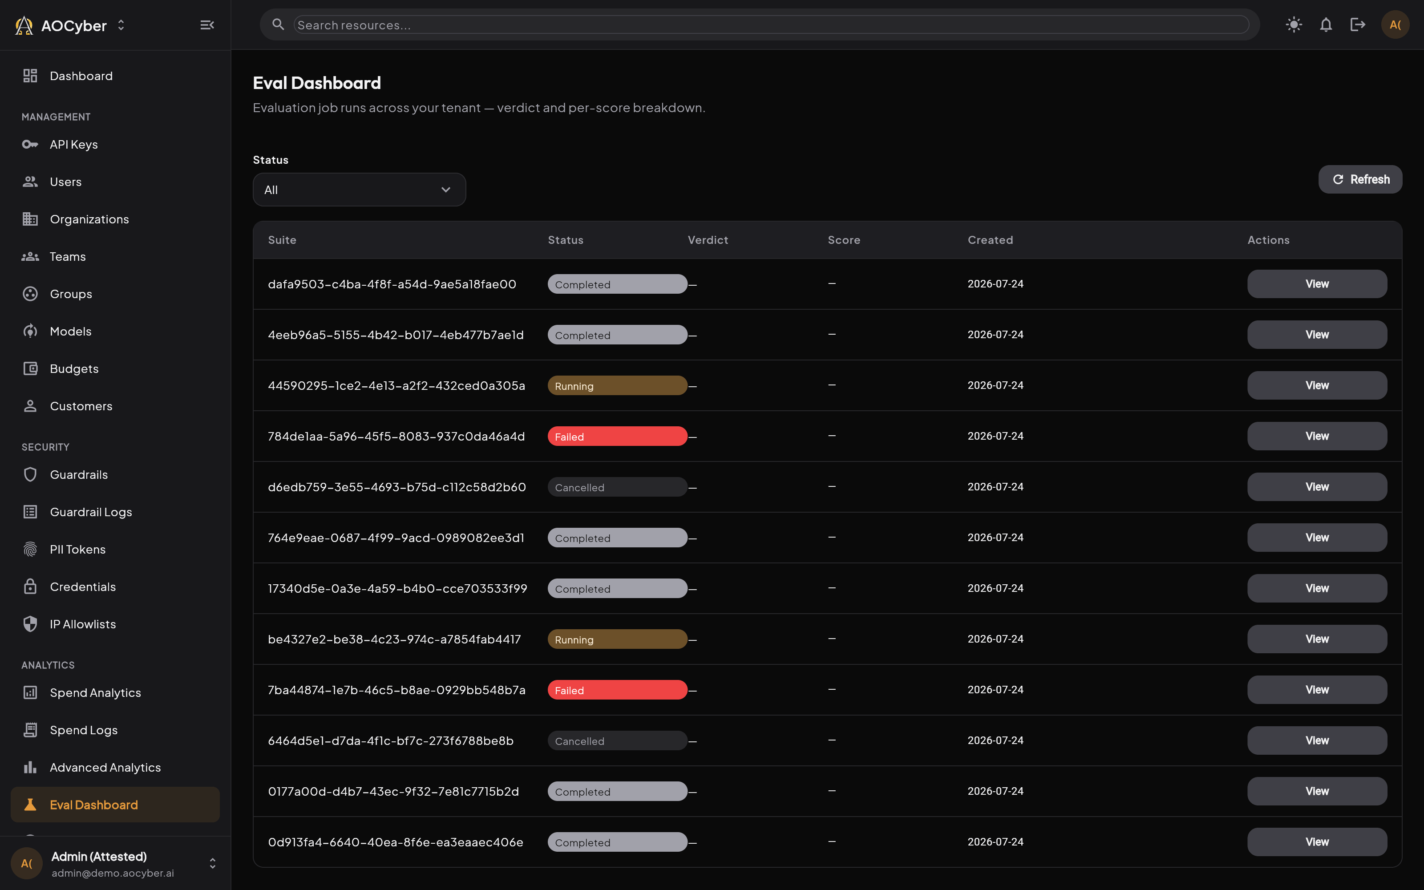Click Failed badge for 784de1aa row
This screenshot has height=890, width=1424.
617,436
